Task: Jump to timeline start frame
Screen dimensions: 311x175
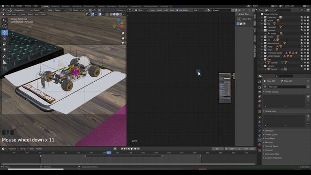Action: pyautogui.click(x=122, y=149)
